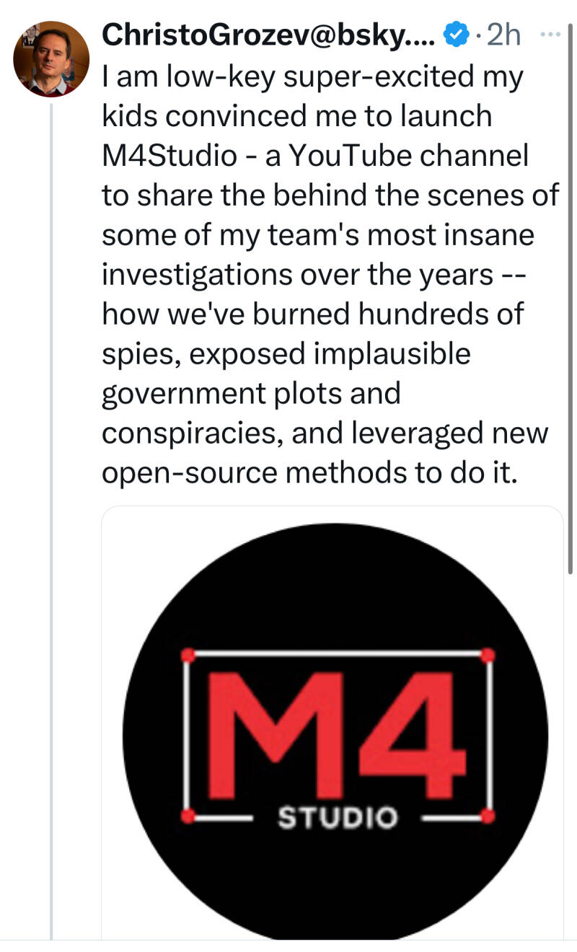Click the thread connector line below the avatar
577x952 pixels.
(x=51, y=521)
